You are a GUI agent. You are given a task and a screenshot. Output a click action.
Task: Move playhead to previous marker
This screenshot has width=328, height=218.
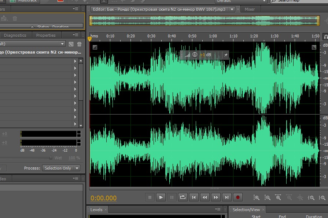(x=194, y=197)
